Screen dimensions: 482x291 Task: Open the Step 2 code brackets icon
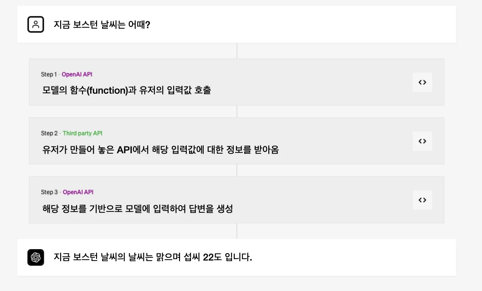click(422, 141)
